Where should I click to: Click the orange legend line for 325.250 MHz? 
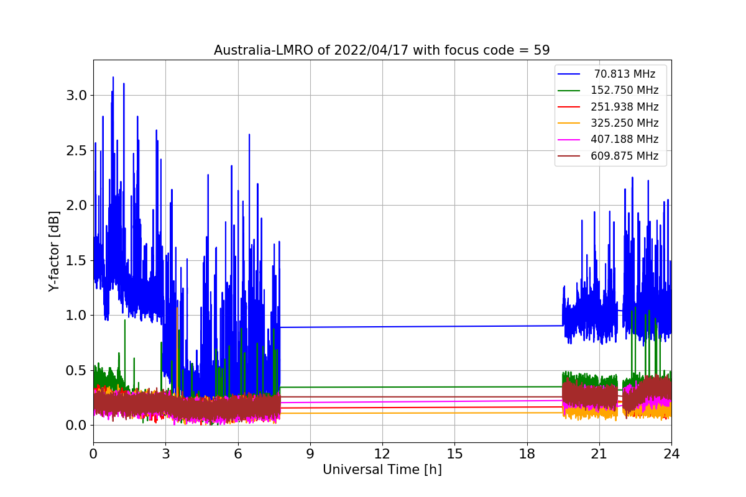pyautogui.click(x=569, y=124)
